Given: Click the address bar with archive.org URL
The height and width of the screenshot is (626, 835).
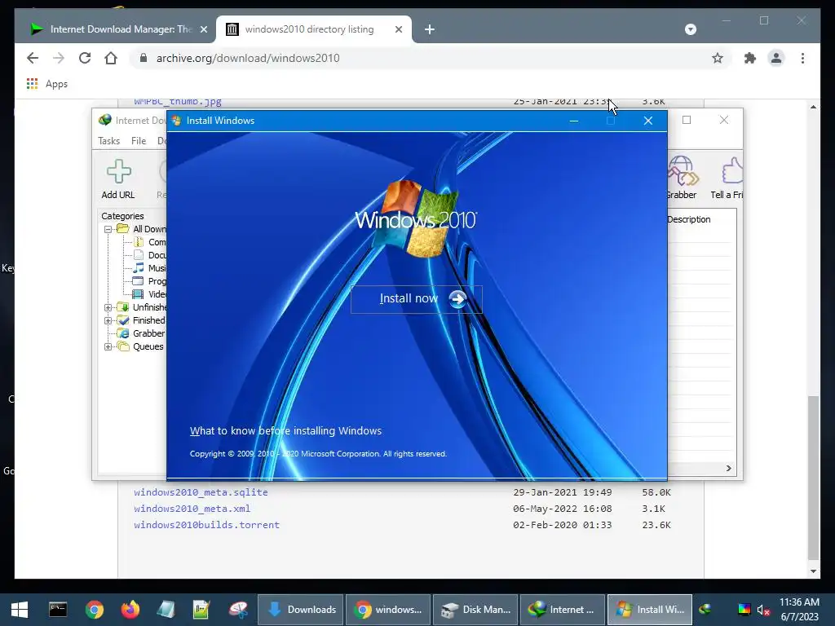Looking at the screenshot, I should coord(421,58).
